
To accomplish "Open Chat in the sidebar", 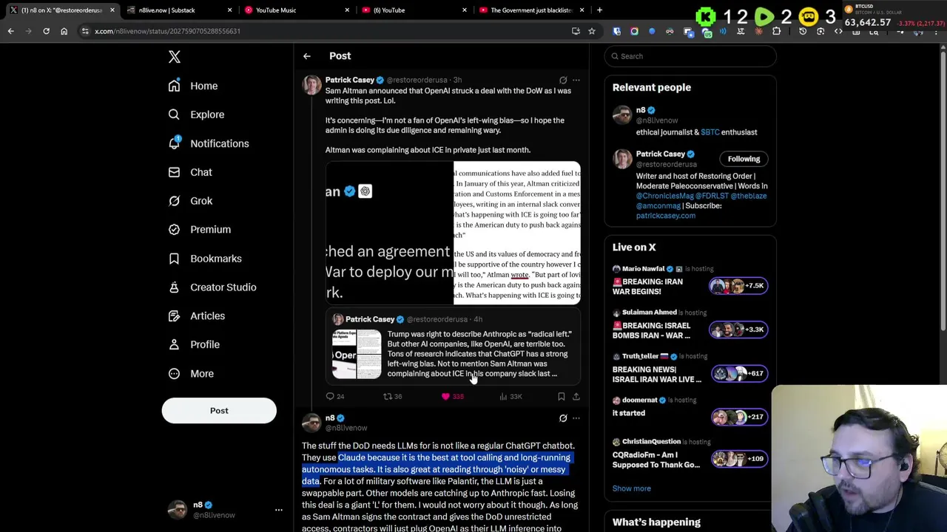I will [x=190, y=172].
